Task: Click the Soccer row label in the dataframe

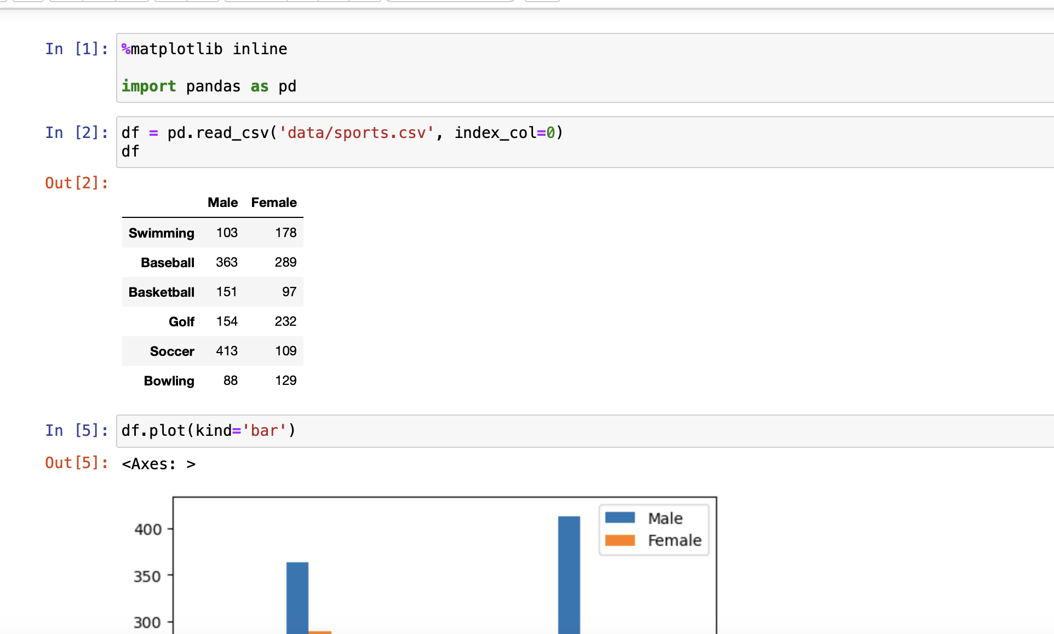Action: 172,351
